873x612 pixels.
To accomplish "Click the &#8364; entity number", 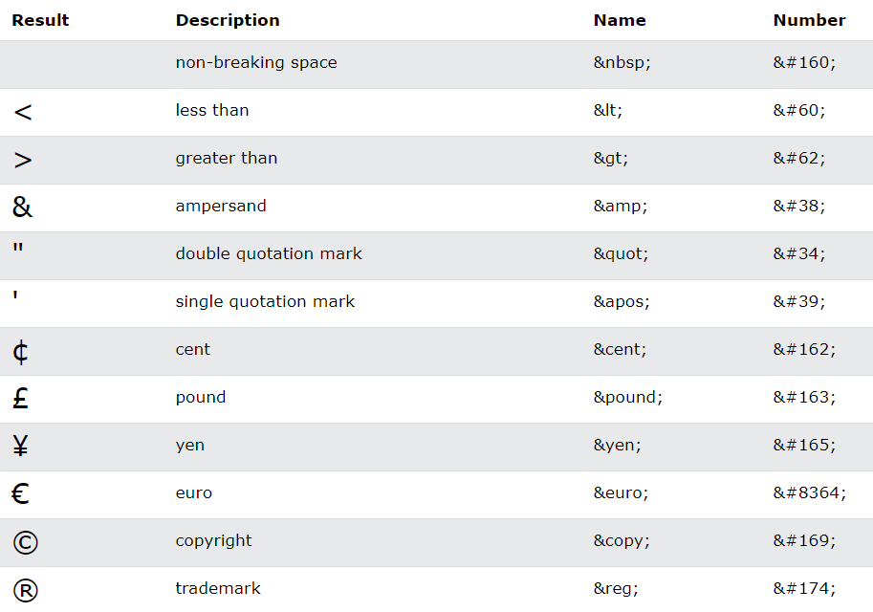I will (810, 493).
